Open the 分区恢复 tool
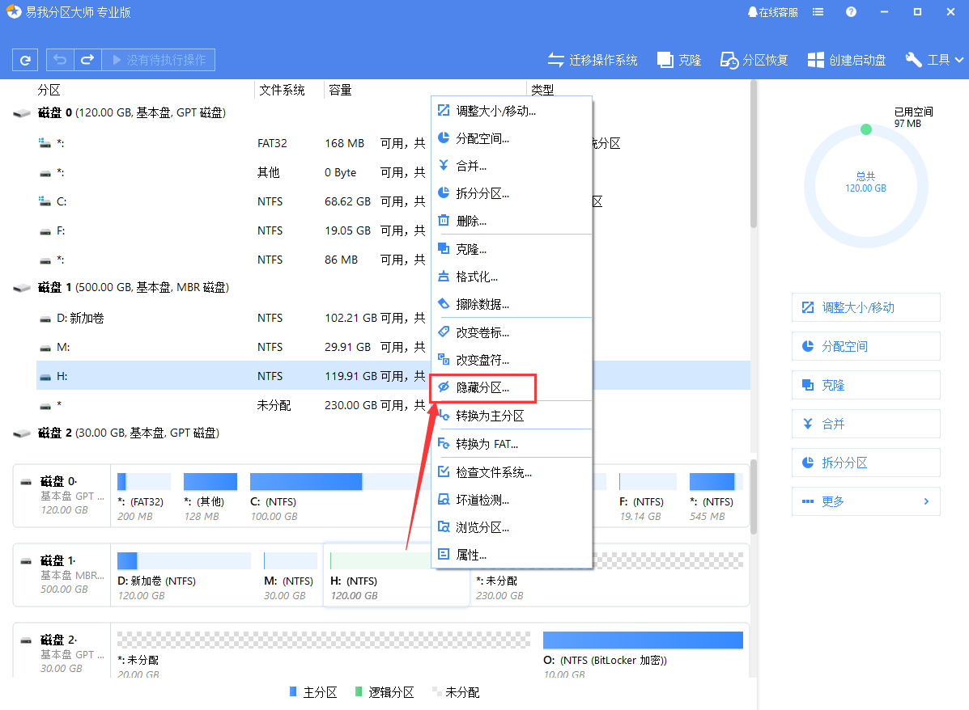 [x=754, y=60]
